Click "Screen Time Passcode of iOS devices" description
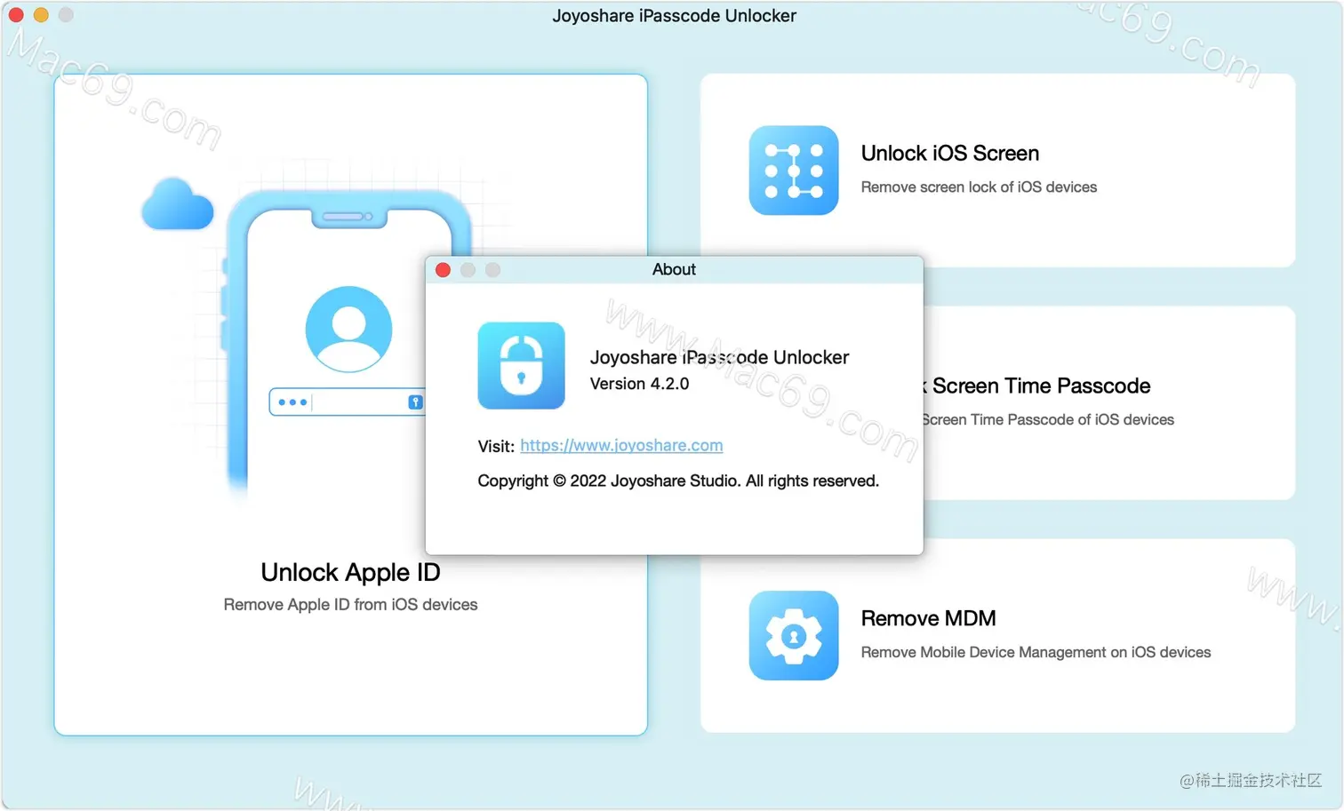1344x811 pixels. [1048, 419]
